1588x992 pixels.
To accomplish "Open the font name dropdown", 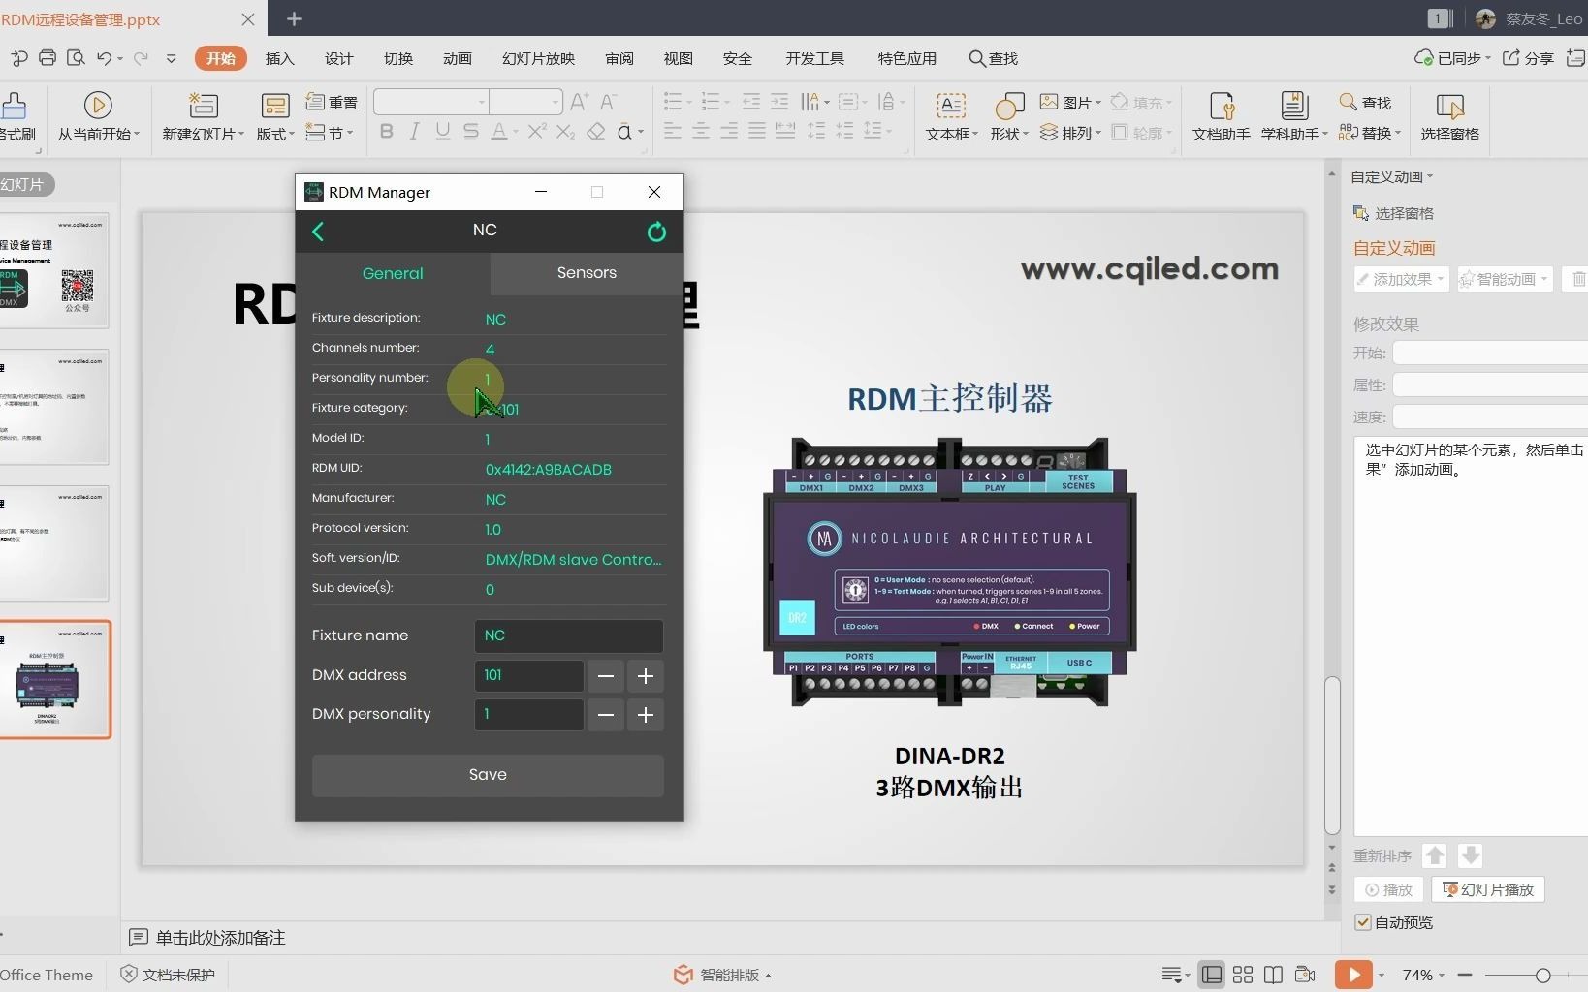I will point(481,102).
